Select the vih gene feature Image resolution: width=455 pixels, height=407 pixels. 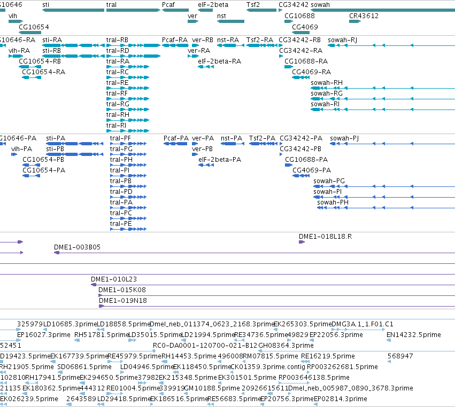(16, 21)
